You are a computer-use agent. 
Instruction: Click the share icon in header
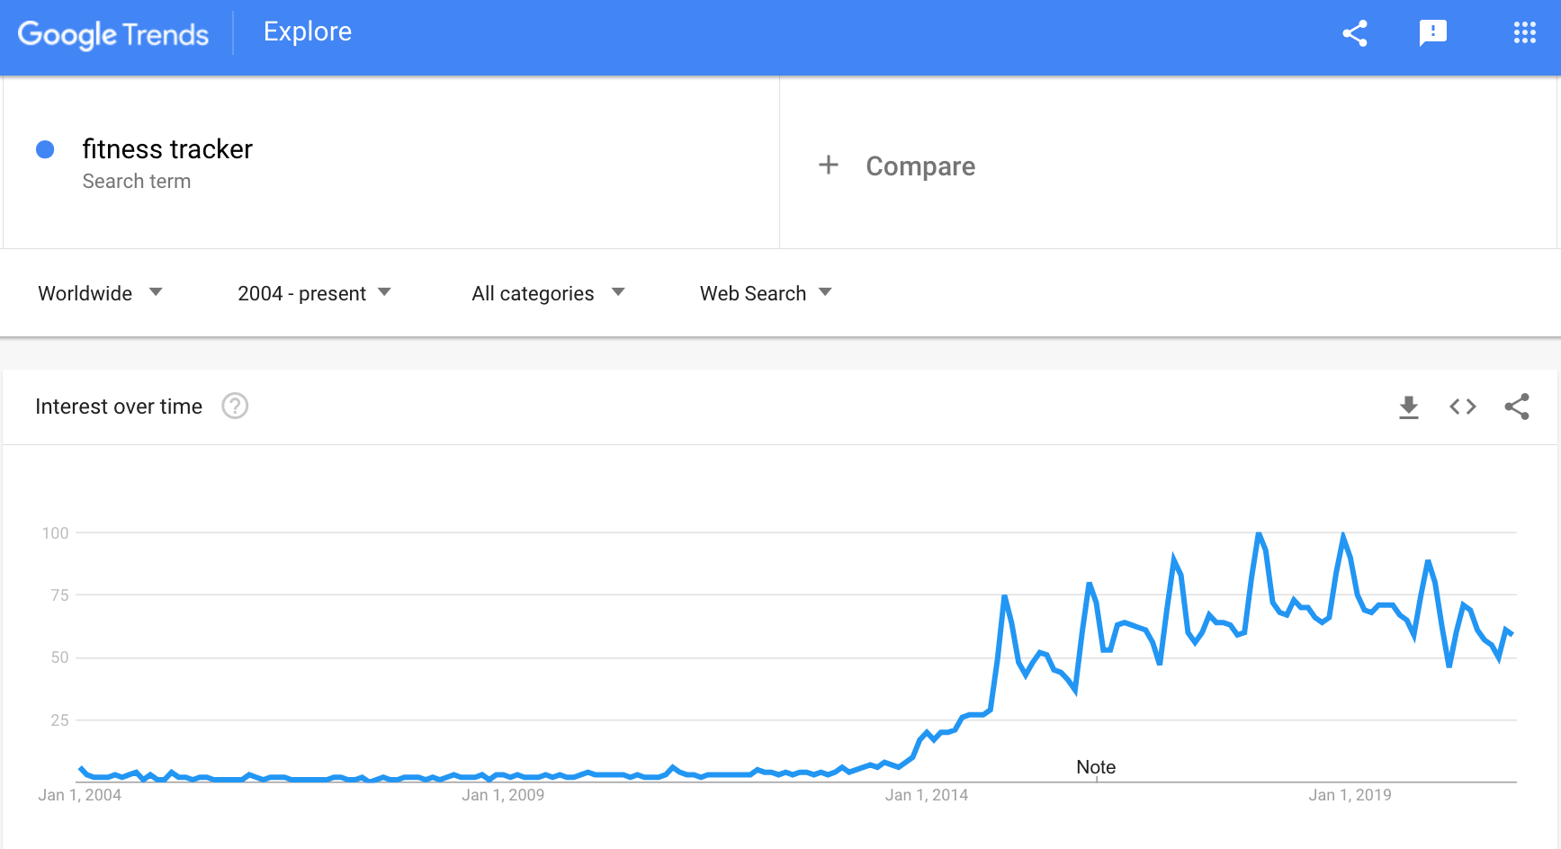pos(1355,33)
